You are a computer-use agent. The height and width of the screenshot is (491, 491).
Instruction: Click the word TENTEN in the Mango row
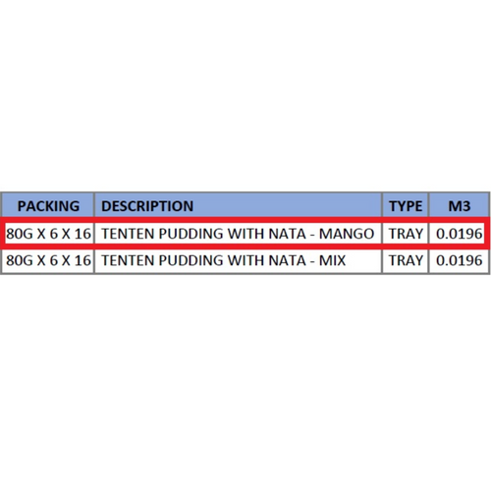[129, 234]
